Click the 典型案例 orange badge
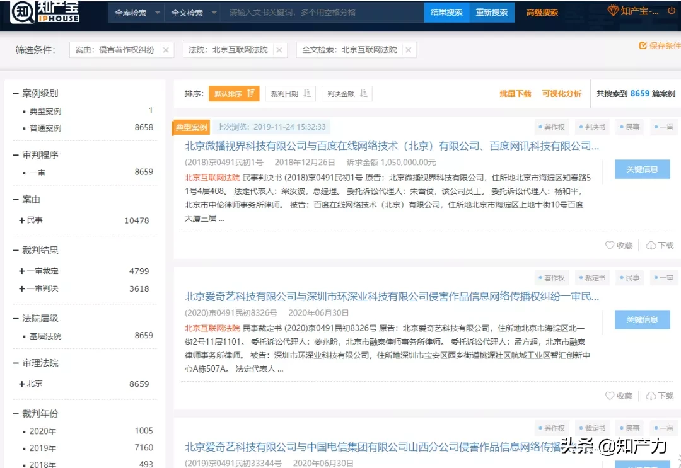The width and height of the screenshot is (681, 468). pyautogui.click(x=191, y=127)
